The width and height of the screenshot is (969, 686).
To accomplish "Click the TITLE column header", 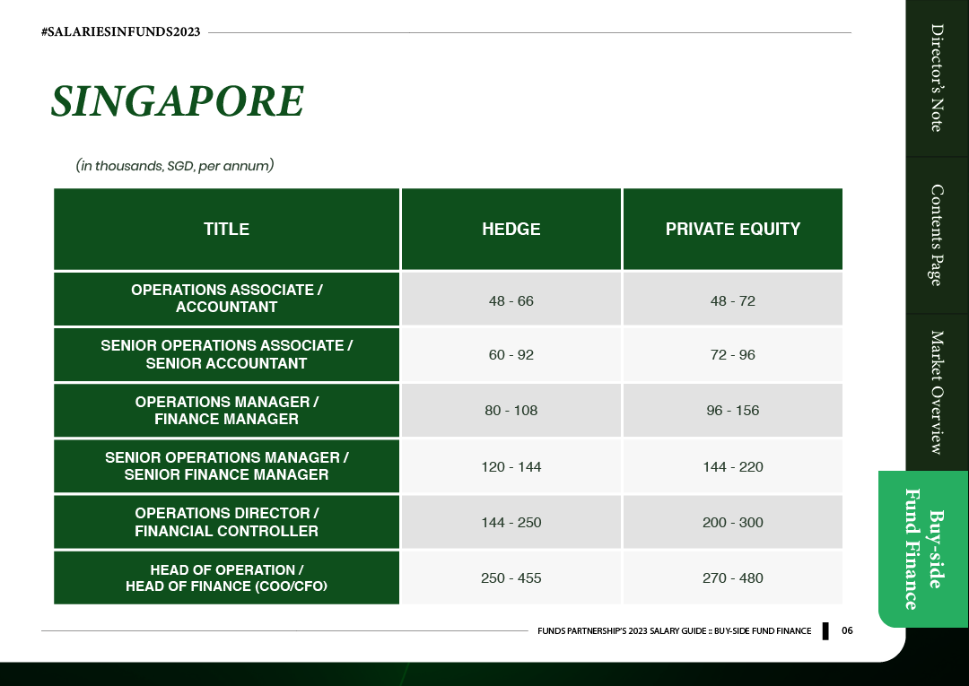I will [226, 229].
